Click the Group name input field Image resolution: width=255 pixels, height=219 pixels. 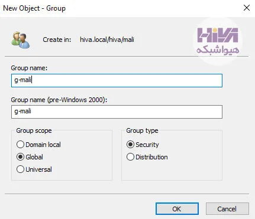pos(117,80)
